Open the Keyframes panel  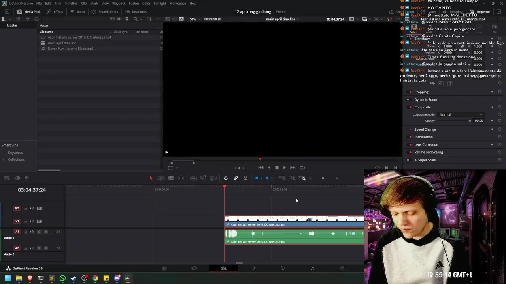click(136, 11)
